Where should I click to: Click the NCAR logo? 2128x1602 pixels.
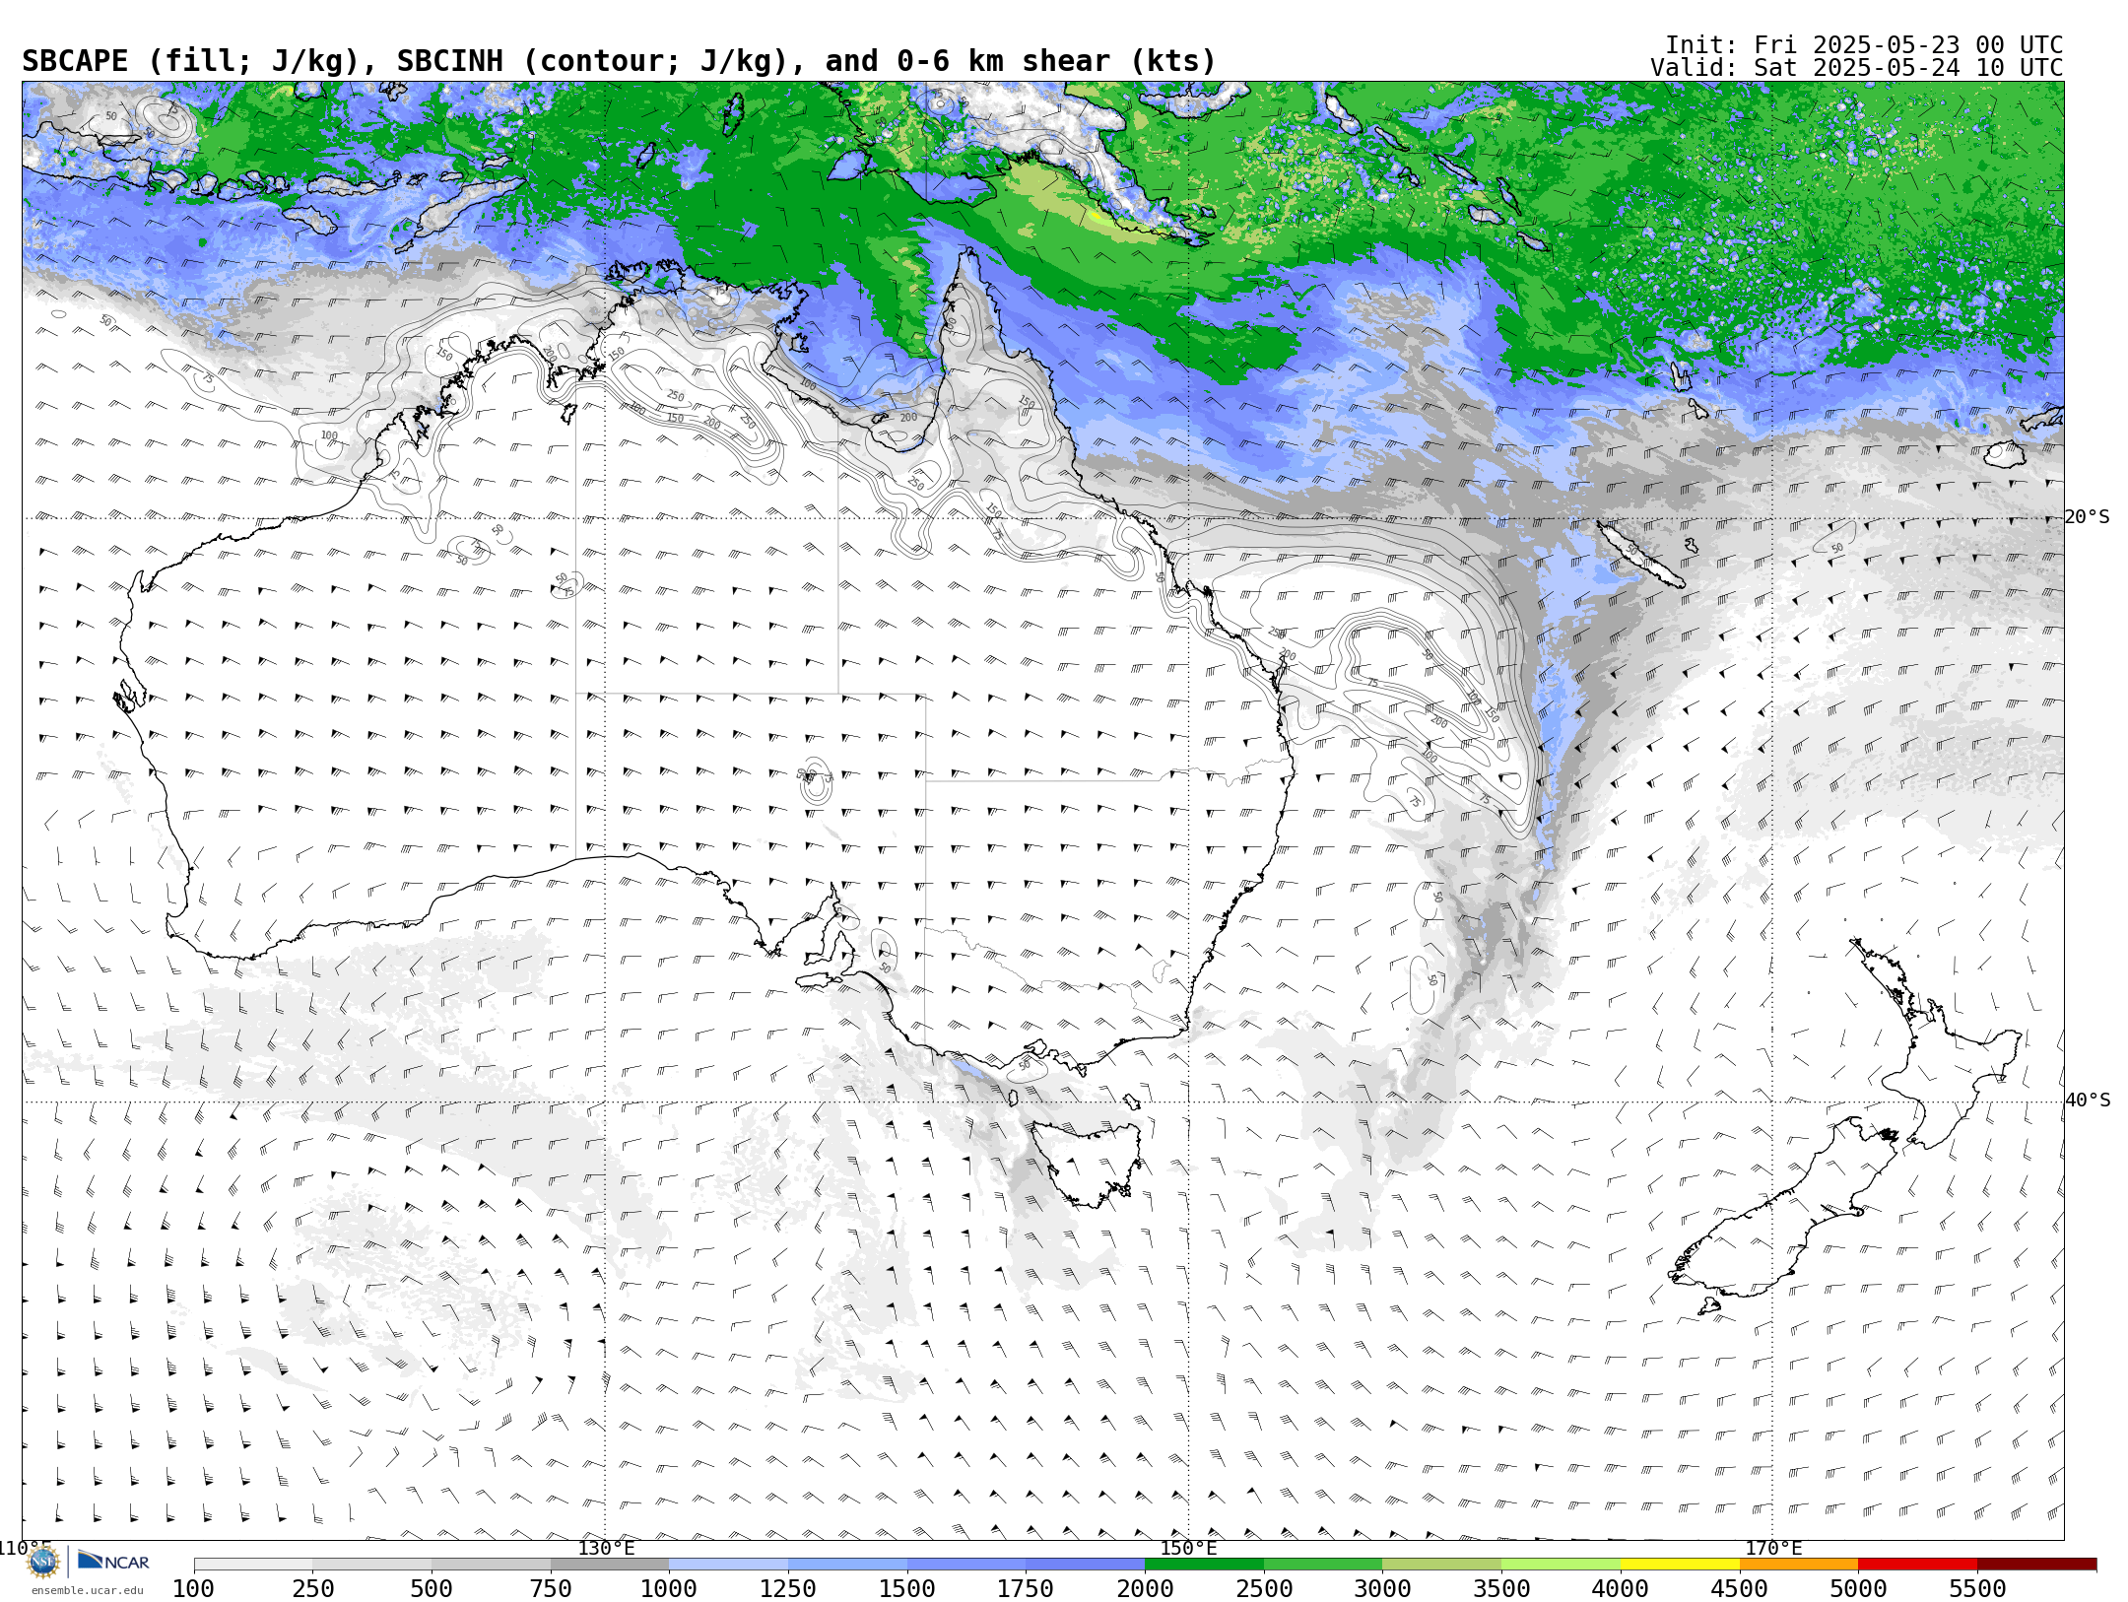tap(113, 1562)
